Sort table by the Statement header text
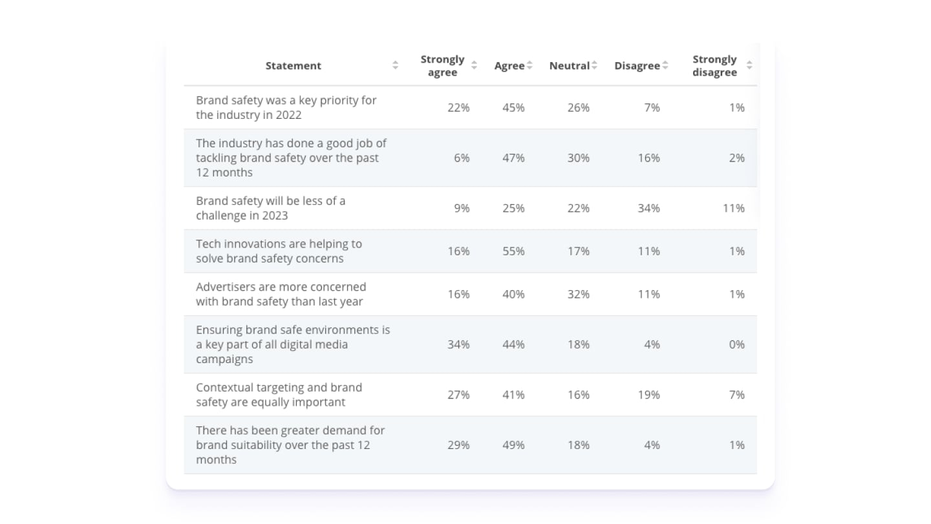 click(x=293, y=65)
